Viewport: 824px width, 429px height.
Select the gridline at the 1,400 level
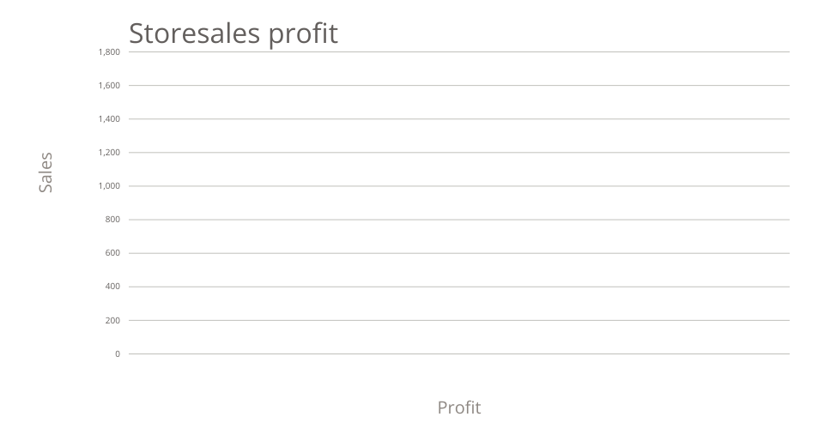pos(459,118)
